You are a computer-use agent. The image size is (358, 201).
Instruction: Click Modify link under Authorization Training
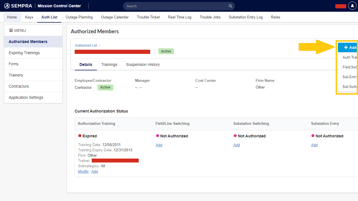click(x=83, y=171)
